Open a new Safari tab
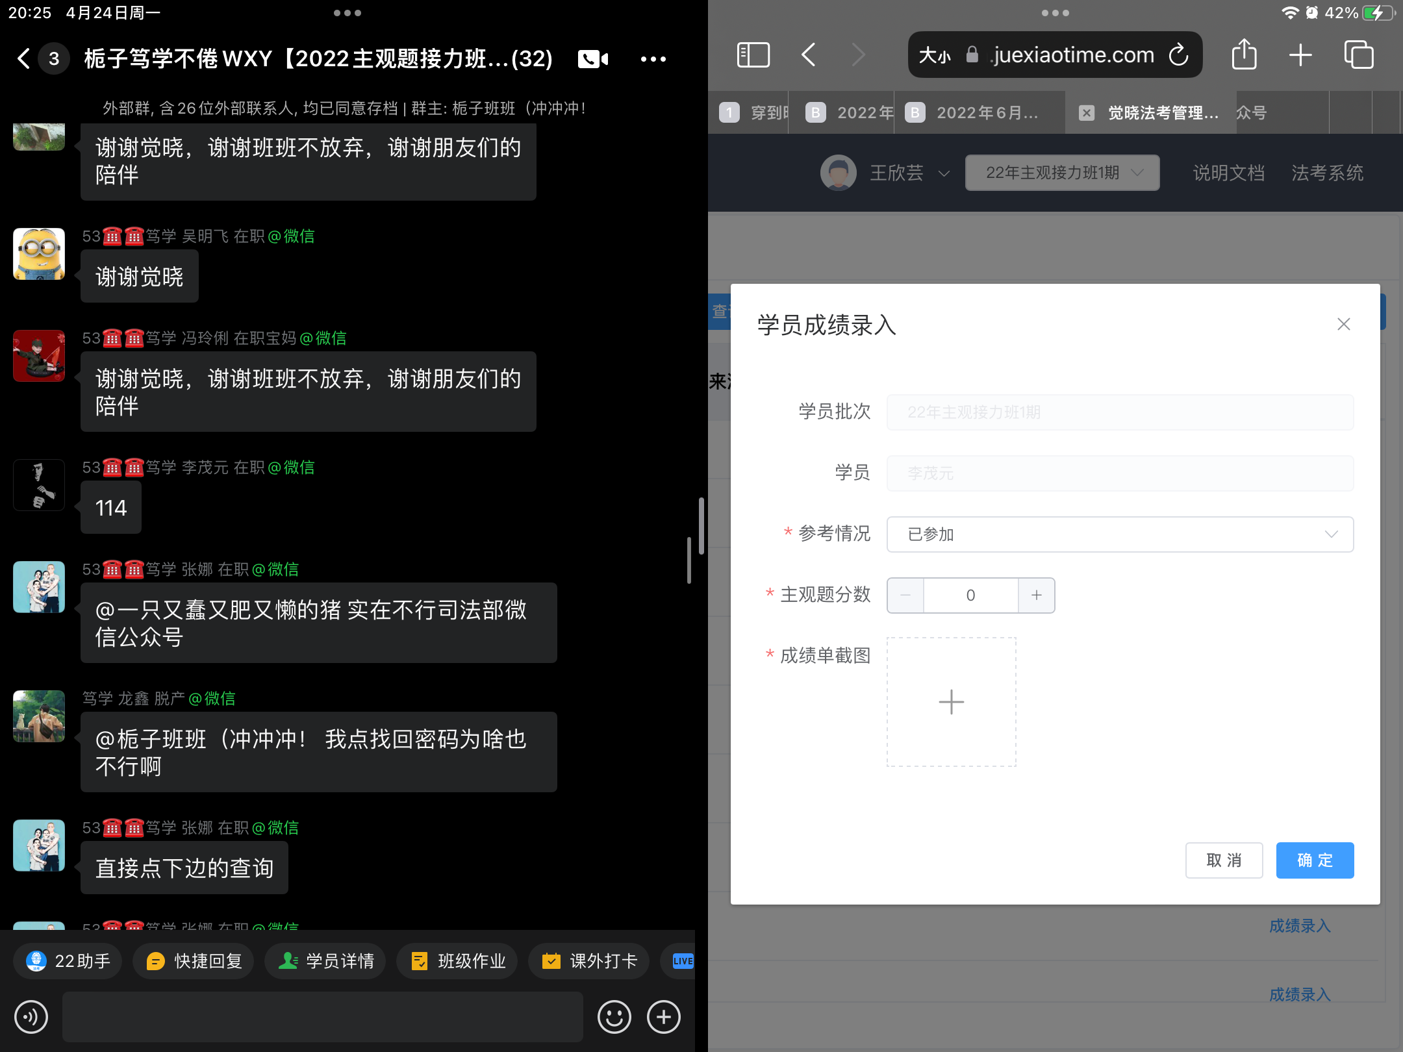 1300,55
